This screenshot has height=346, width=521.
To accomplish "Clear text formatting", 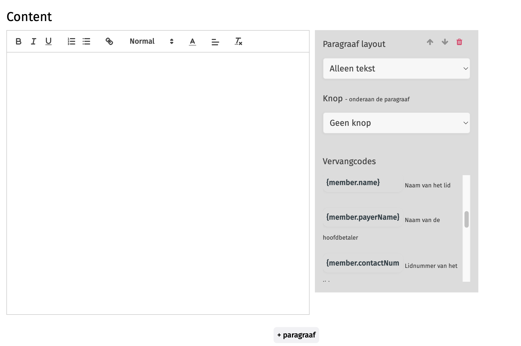I will pyautogui.click(x=238, y=41).
